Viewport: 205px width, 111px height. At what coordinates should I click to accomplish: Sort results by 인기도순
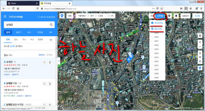click(x=49, y=55)
